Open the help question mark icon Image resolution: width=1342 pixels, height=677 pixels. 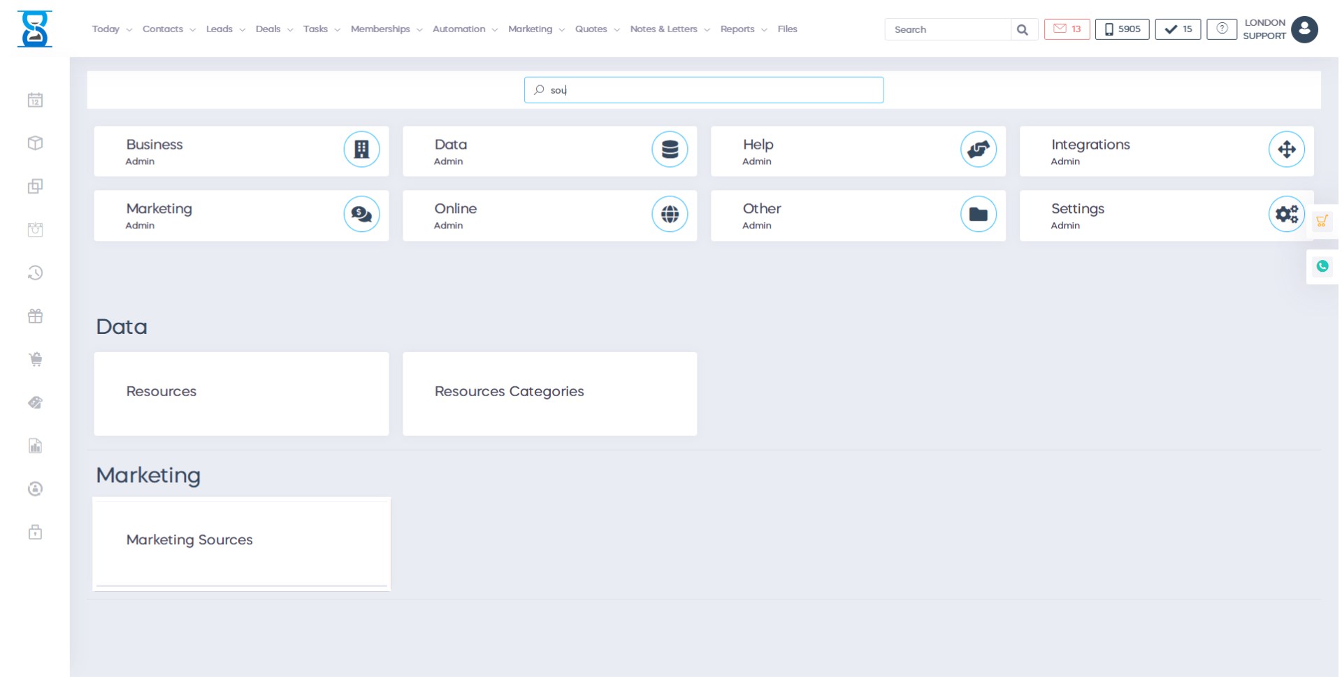click(1221, 29)
